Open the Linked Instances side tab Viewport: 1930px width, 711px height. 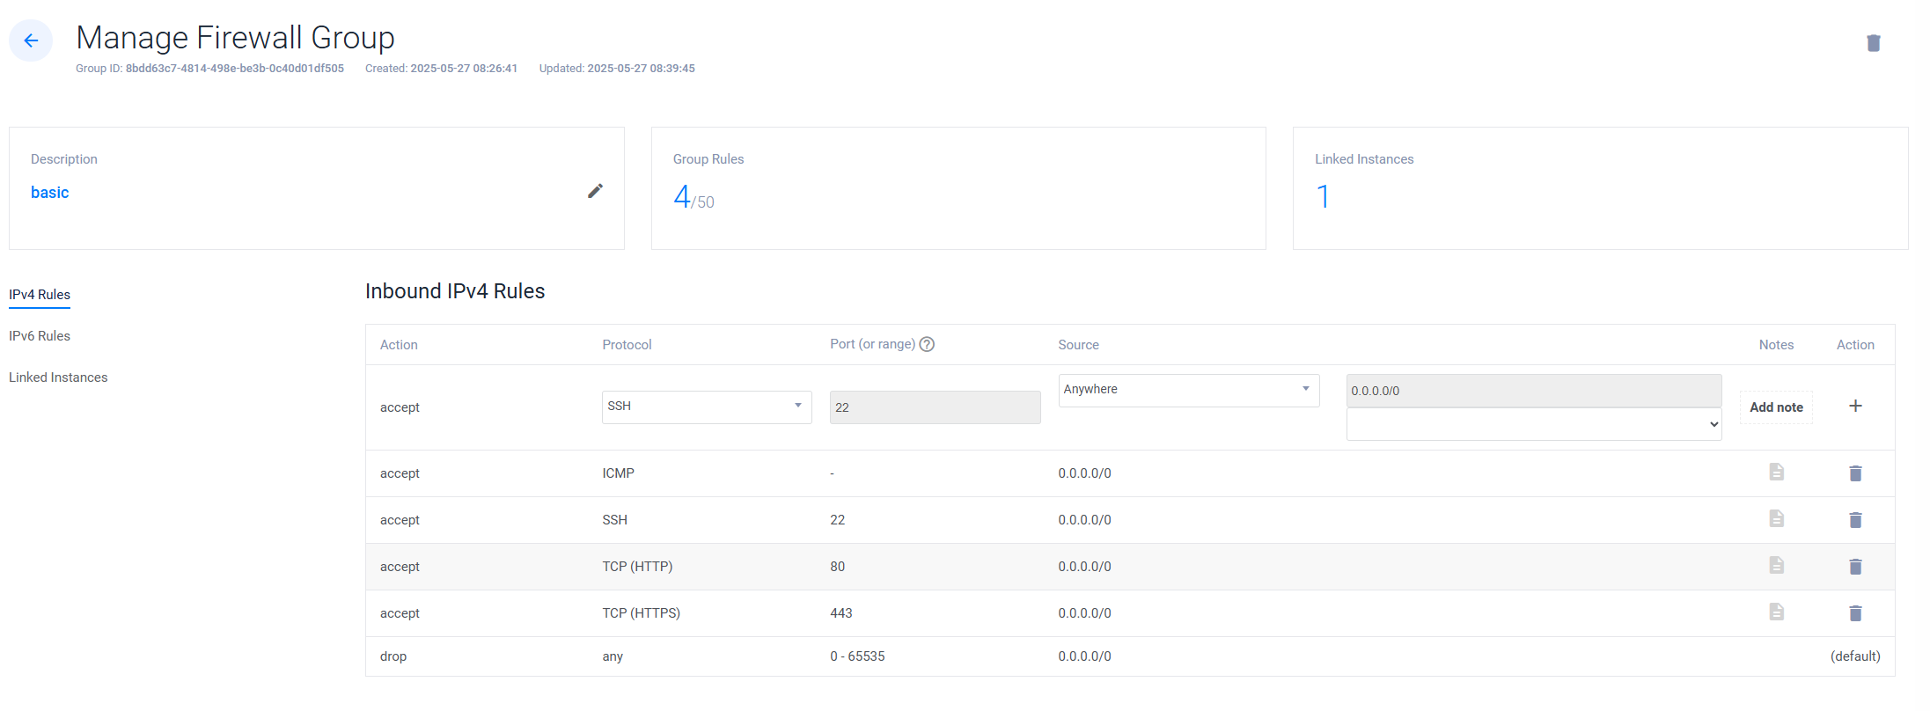(x=58, y=377)
